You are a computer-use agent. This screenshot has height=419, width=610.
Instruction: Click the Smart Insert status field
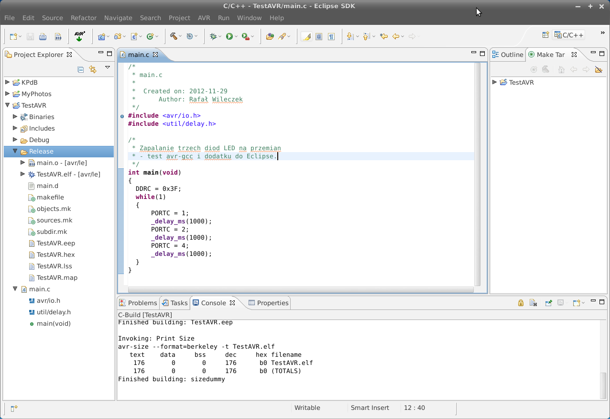click(x=370, y=408)
